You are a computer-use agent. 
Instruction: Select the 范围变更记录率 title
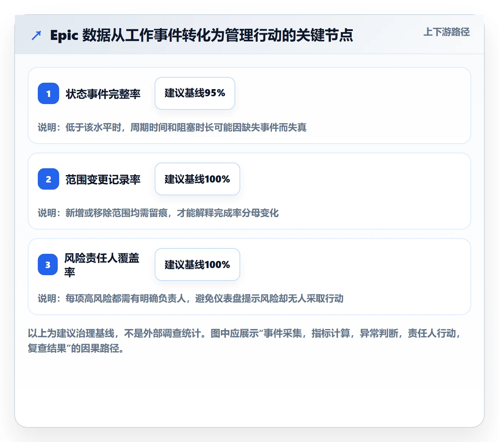tap(103, 179)
